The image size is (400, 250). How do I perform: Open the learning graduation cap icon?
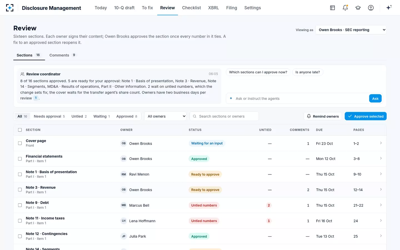click(358, 8)
